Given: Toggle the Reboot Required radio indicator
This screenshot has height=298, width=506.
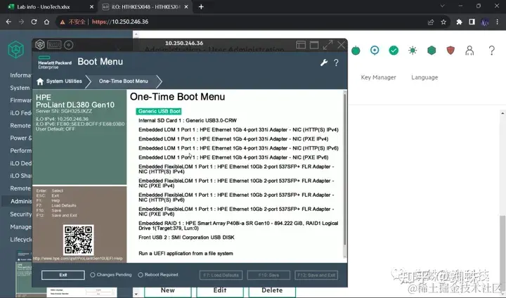Looking at the screenshot, I should tap(141, 275).
